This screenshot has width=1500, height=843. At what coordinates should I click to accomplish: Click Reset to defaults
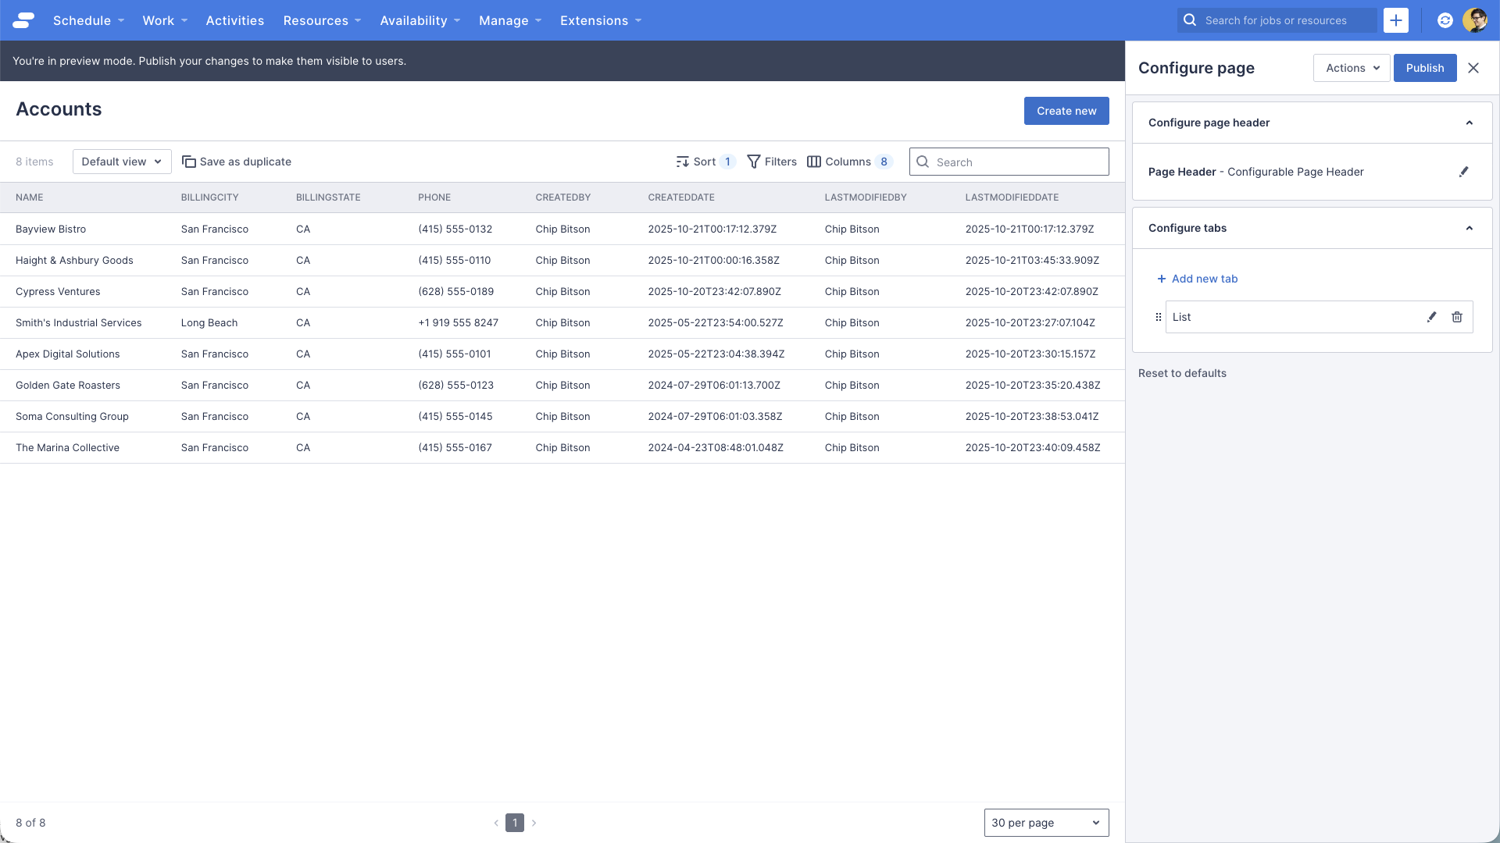[1182, 373]
